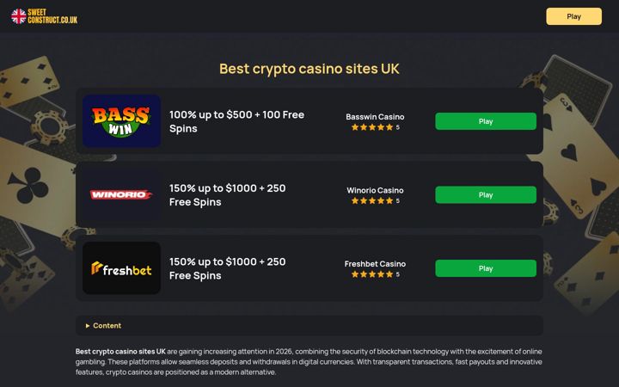Click Winorio's 150% up to $1000 offer text

pos(227,195)
